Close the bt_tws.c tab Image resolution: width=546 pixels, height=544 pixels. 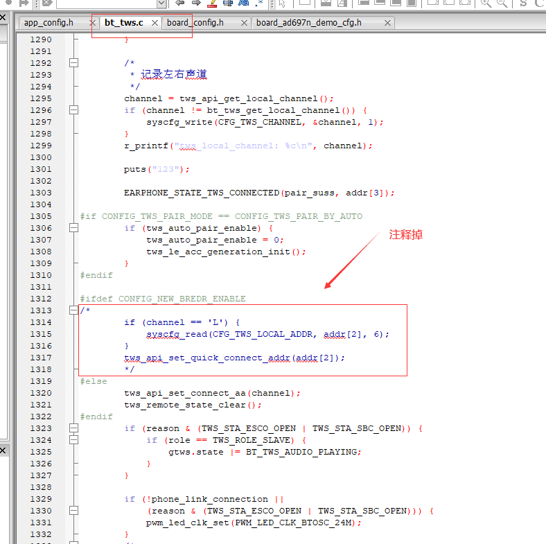coord(155,24)
